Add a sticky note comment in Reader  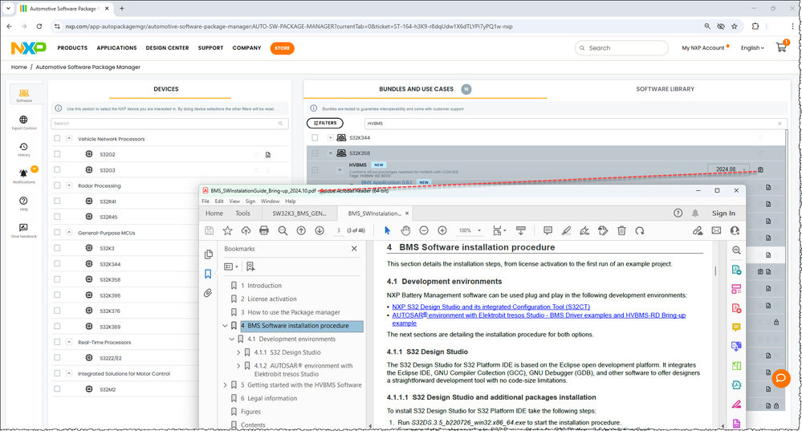pos(548,230)
